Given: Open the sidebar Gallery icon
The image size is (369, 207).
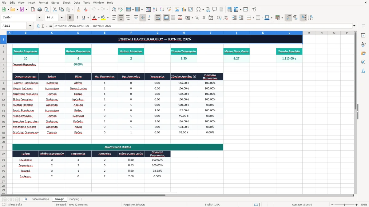Looking at the screenshot, I should (363, 53).
